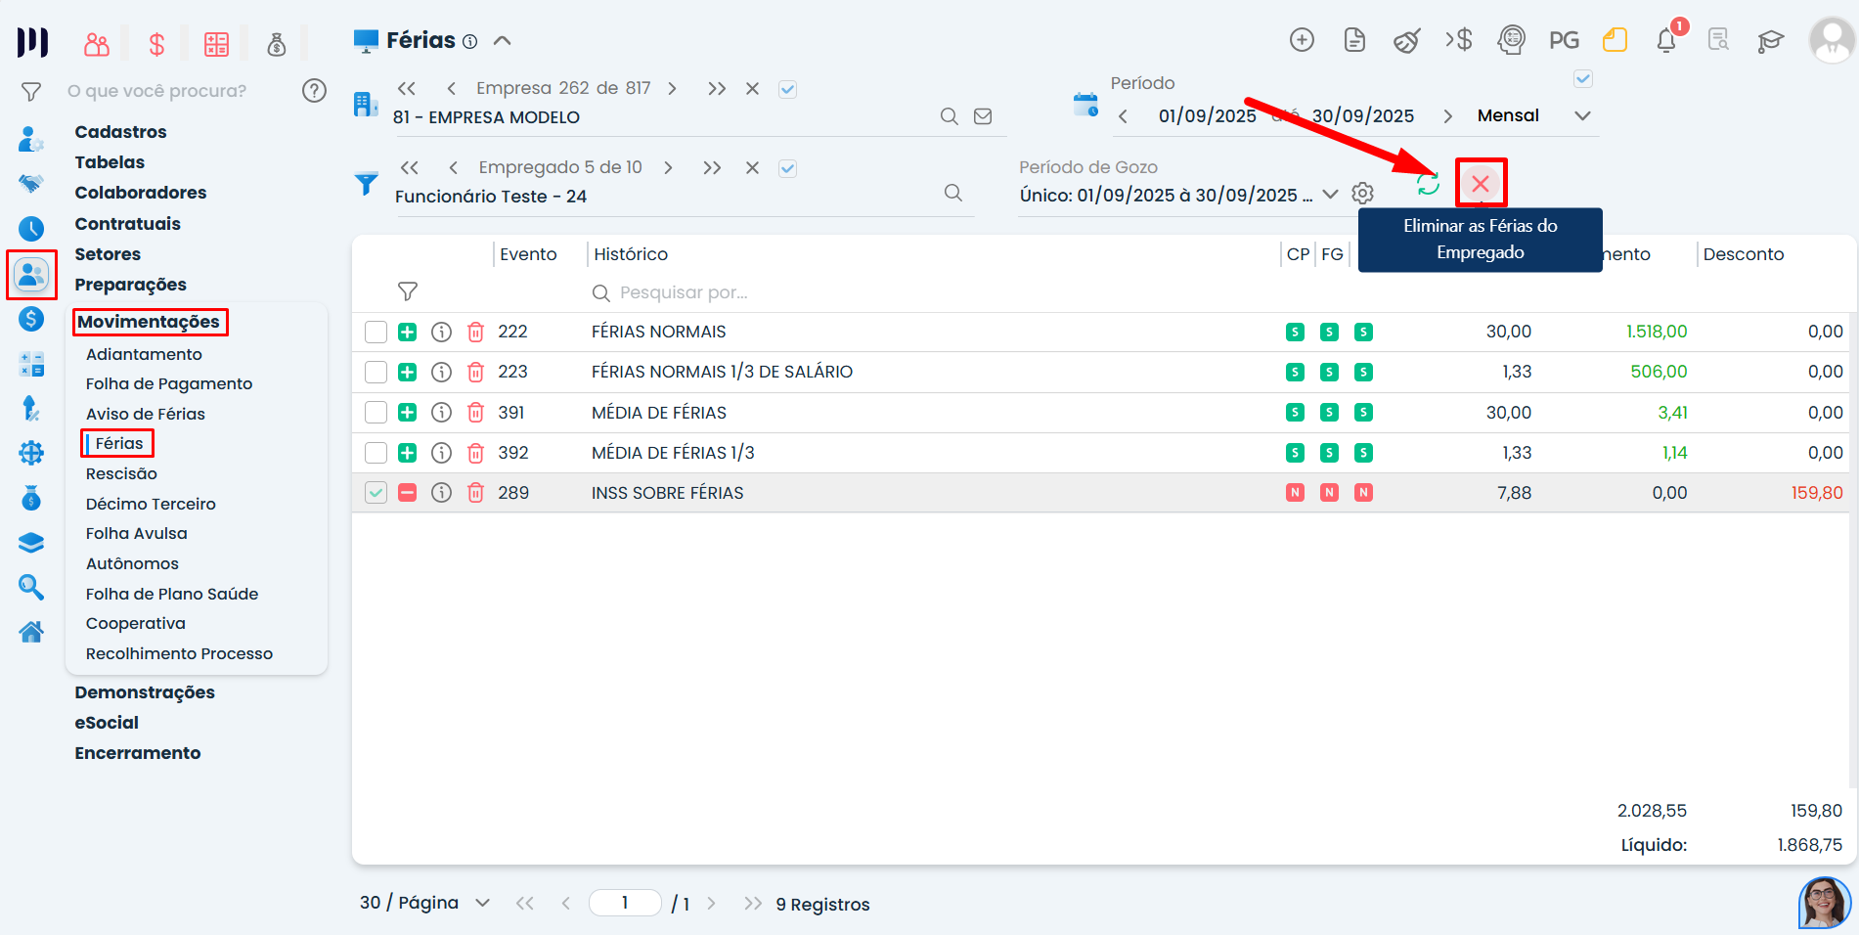Jump to the last Empresa record

(x=716, y=89)
